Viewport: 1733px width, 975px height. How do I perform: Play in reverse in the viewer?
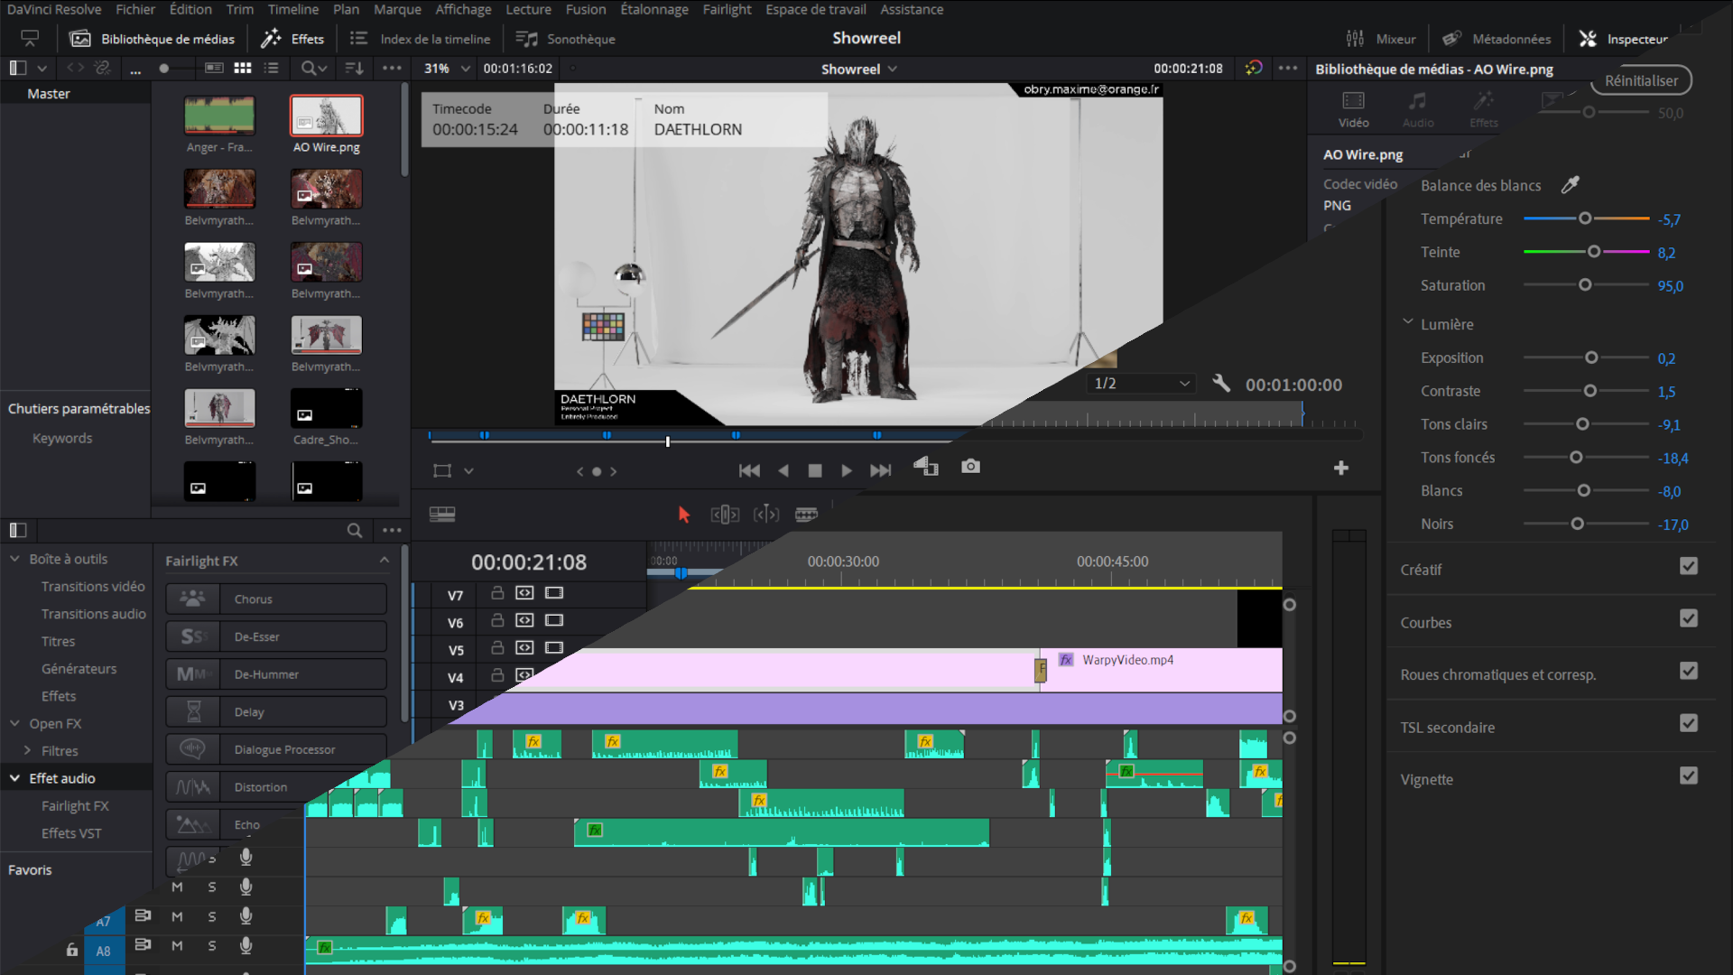pos(783,470)
